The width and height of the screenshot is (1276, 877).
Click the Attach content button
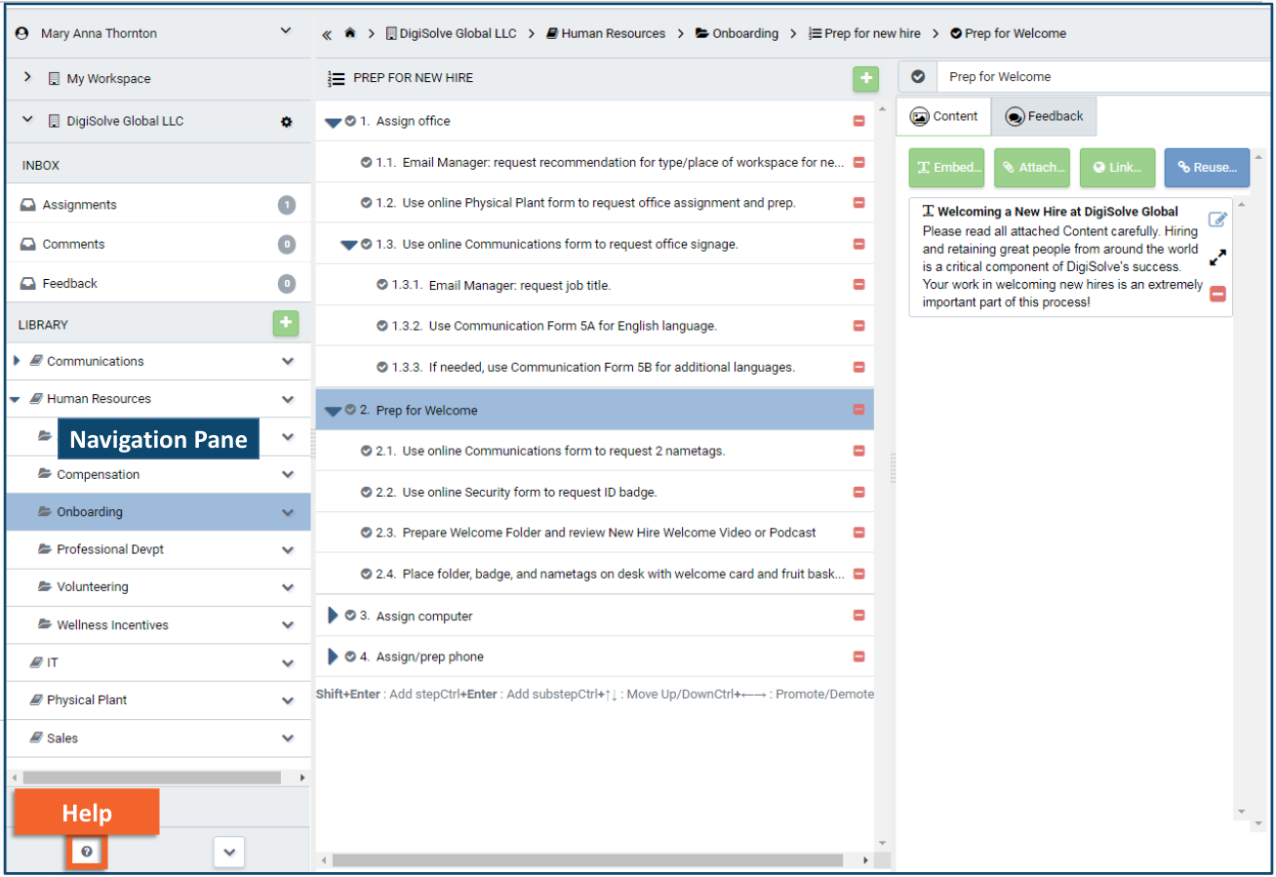pyautogui.click(x=1032, y=167)
